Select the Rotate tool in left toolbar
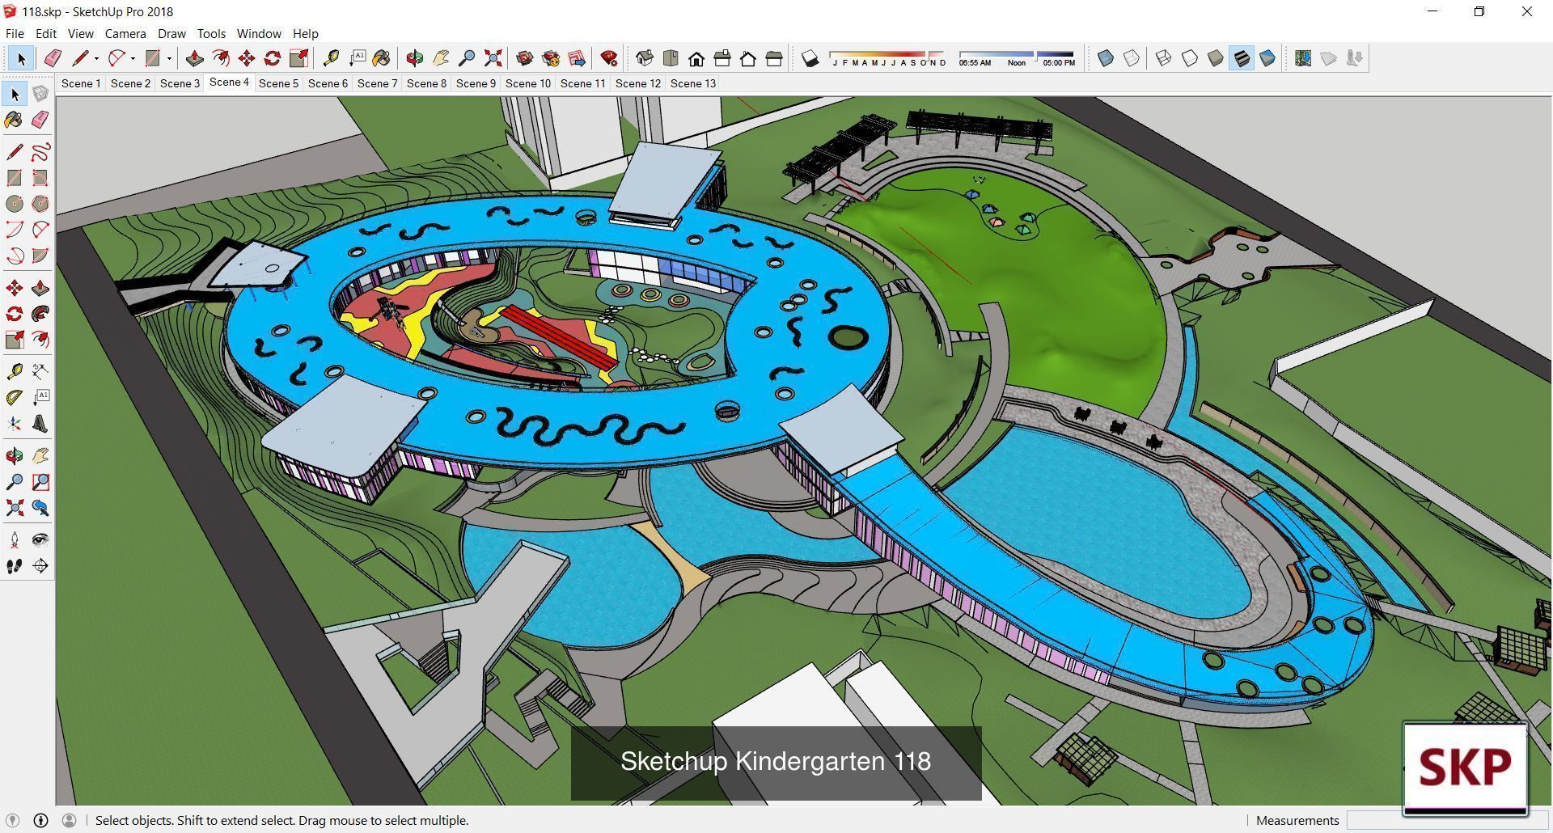The image size is (1553, 833). pos(15,314)
